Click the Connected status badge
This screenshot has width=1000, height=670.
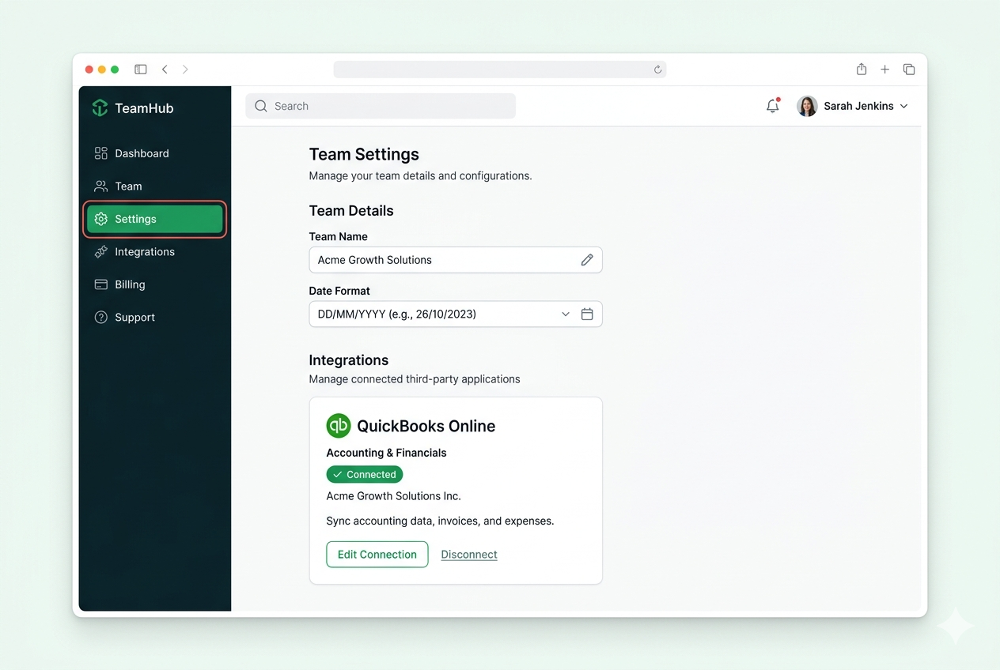[365, 474]
